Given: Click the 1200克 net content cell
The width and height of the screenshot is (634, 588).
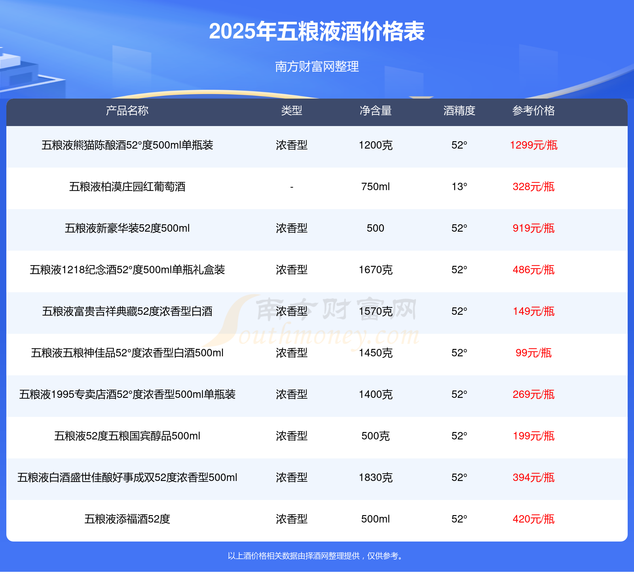Looking at the screenshot, I should click(x=375, y=145).
